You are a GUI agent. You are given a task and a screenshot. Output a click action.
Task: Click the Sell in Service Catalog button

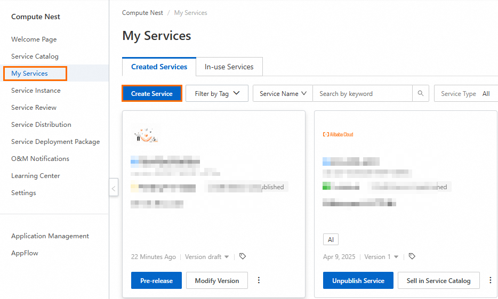(439, 280)
